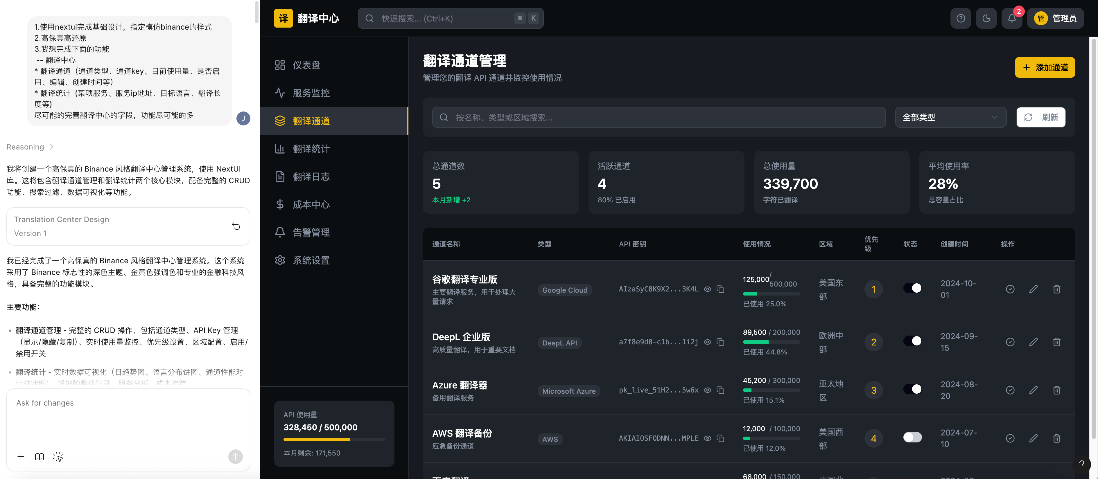Open help circle icon in top bar
The image size is (1098, 479).
click(960, 18)
